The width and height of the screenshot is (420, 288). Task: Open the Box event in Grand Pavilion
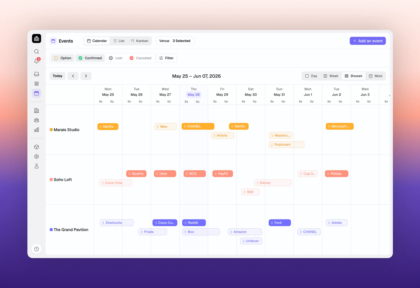[x=201, y=232]
